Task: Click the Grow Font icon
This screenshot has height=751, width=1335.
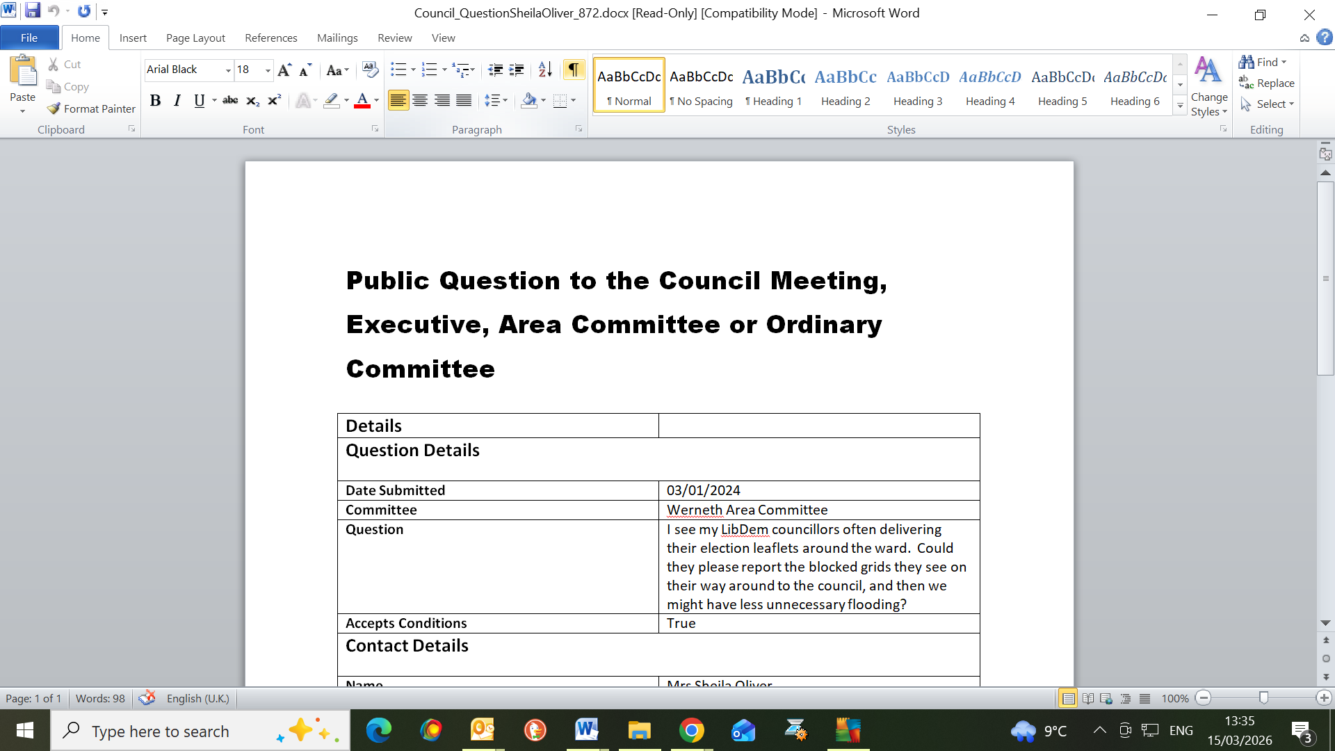Action: 284,70
